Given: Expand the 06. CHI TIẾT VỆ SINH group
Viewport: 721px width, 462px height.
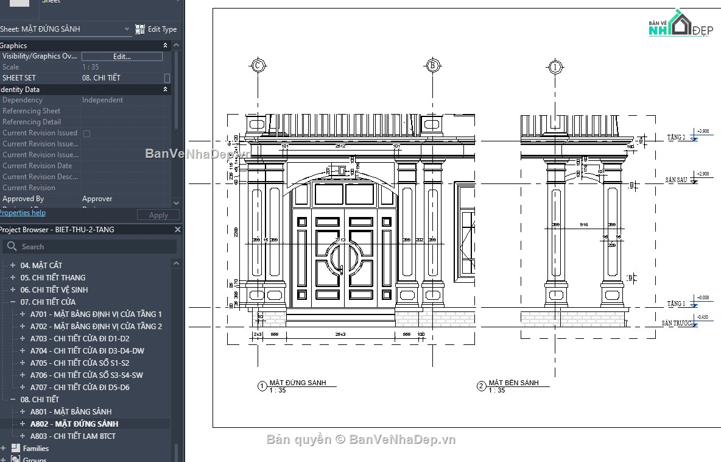Looking at the screenshot, I should (x=13, y=290).
